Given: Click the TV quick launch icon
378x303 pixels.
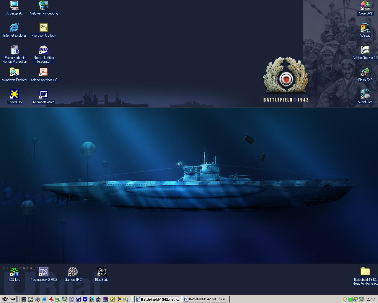Looking at the screenshot, I should coord(98,299).
